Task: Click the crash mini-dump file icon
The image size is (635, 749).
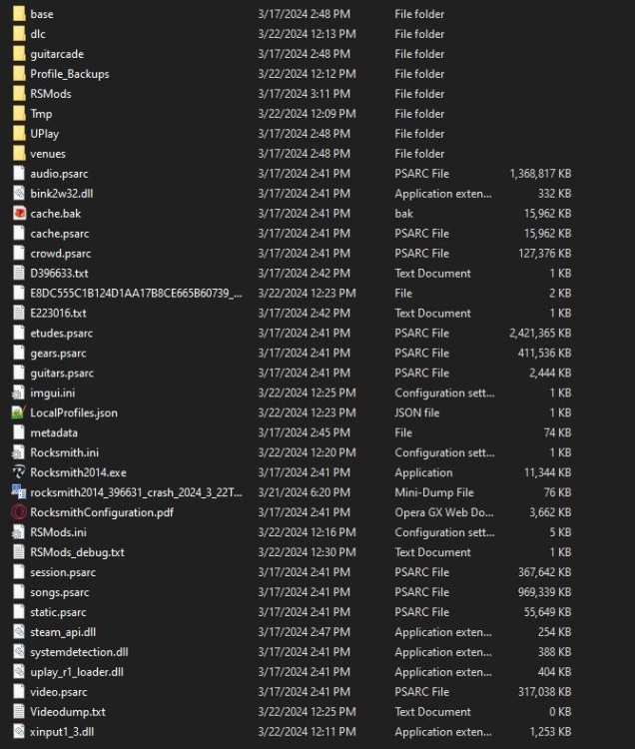Action: (x=19, y=492)
